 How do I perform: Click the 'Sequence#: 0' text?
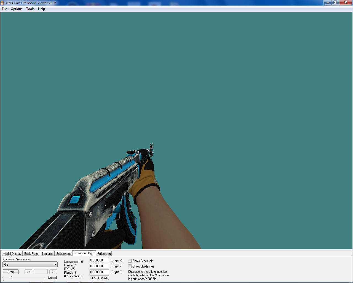[x=73, y=262]
